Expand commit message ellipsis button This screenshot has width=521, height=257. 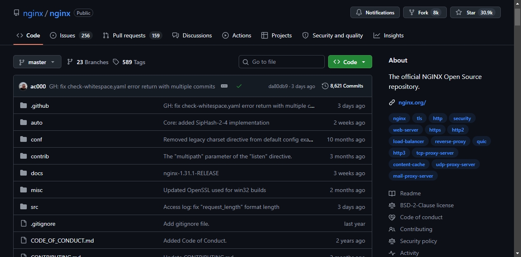pos(224,86)
